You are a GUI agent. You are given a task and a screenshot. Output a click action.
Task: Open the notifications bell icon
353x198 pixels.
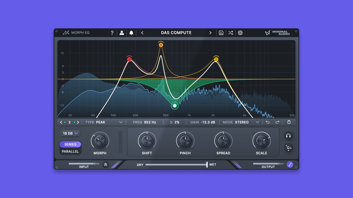[x=131, y=33]
